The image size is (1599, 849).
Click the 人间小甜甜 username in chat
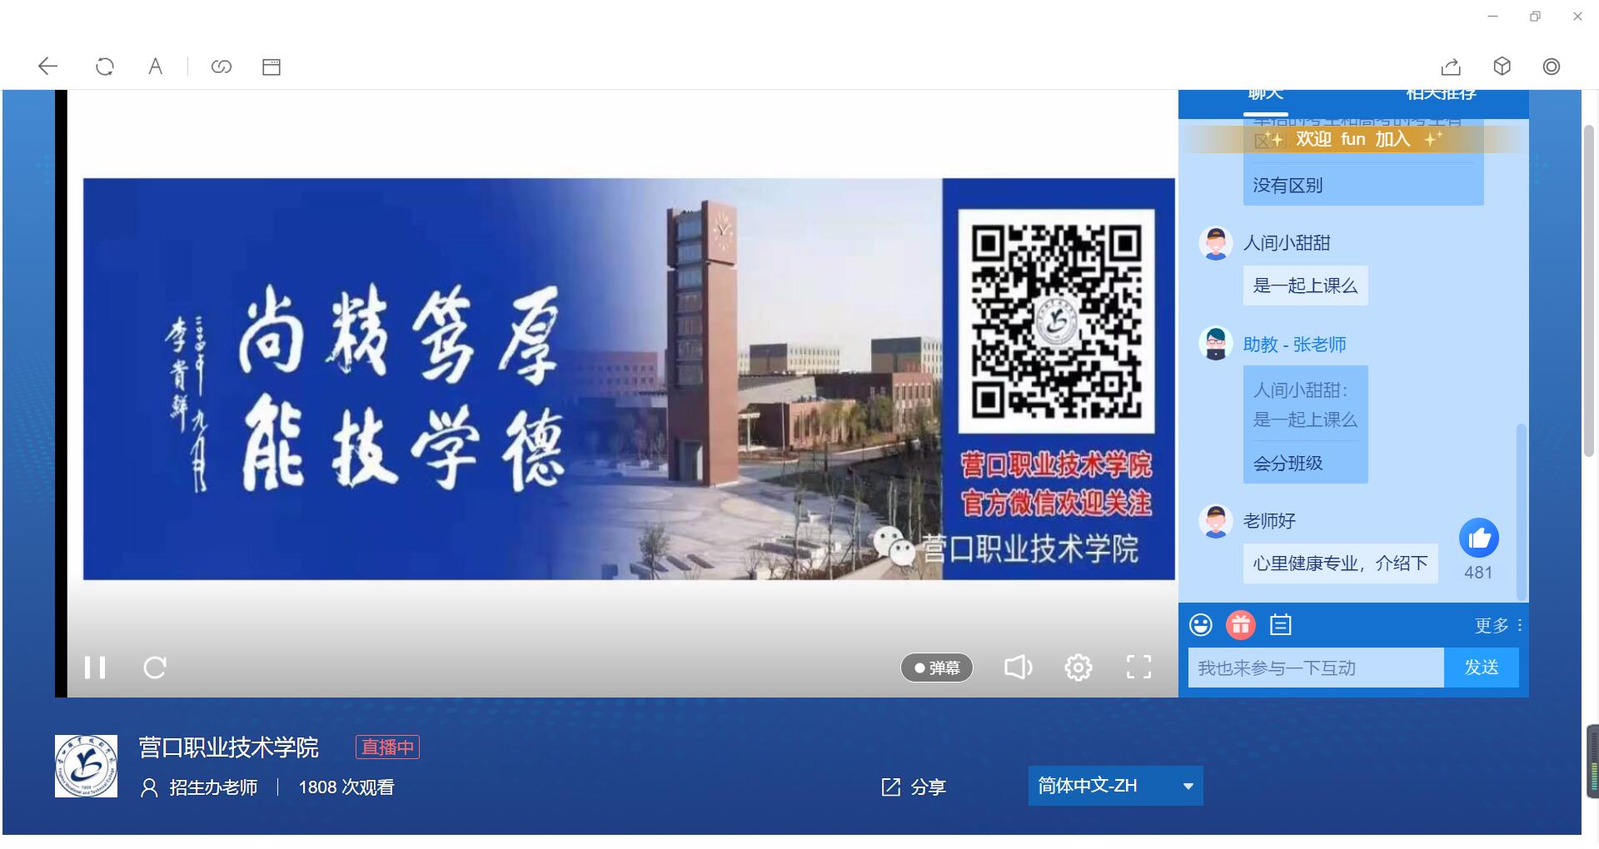coord(1287,243)
